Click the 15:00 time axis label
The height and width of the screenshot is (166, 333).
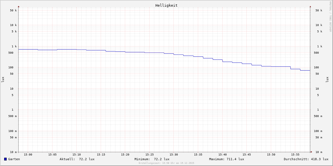[28, 155]
